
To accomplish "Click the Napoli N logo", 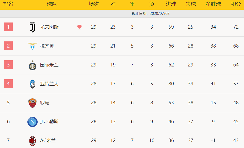I will point(33,122).
